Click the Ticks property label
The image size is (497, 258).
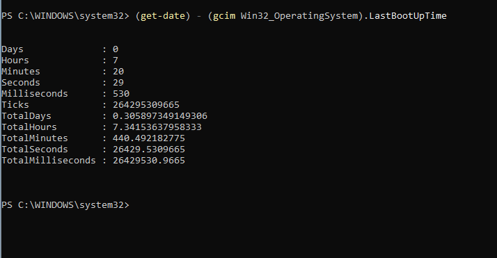15,104
